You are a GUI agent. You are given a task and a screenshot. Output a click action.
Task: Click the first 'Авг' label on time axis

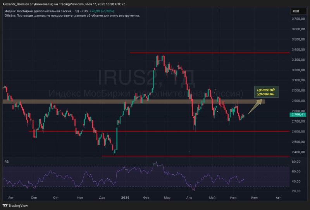(11, 198)
